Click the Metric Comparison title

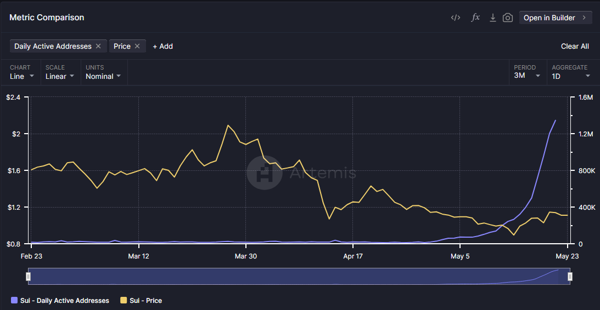pos(47,18)
